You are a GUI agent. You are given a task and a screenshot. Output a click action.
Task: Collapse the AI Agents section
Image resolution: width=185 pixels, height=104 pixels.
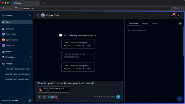[x=30, y=29]
